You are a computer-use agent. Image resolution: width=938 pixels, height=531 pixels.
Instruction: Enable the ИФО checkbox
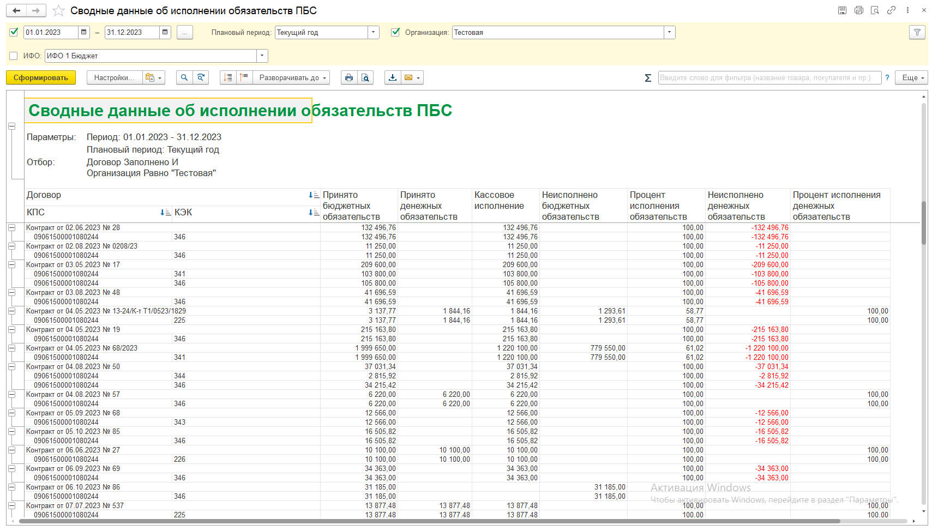[14, 56]
